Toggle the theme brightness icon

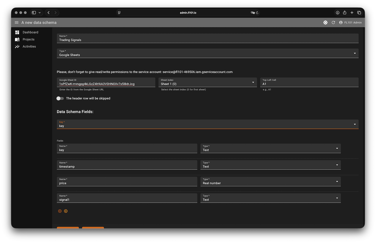click(x=325, y=23)
